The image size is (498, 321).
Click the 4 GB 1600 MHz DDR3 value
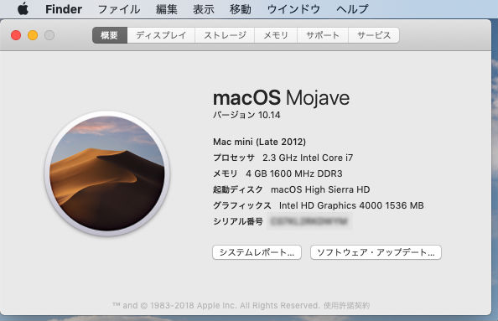click(294, 173)
